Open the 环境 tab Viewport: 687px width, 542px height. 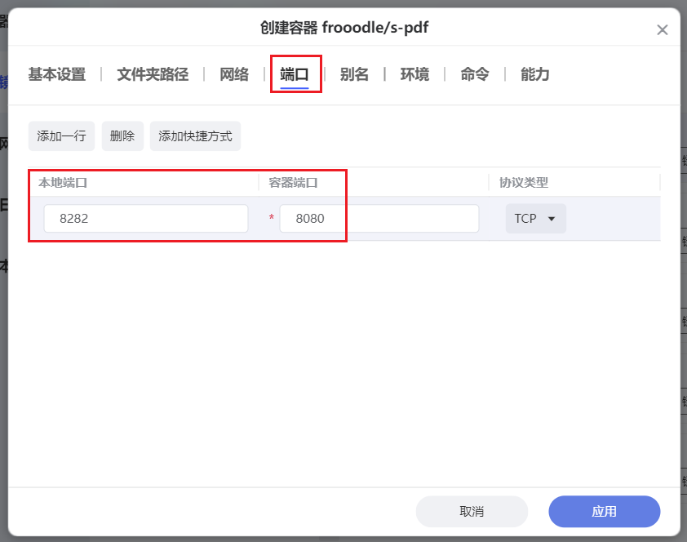coord(414,74)
